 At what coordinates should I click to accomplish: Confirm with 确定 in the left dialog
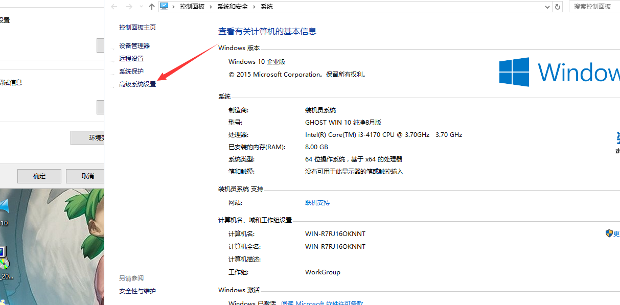pos(39,176)
